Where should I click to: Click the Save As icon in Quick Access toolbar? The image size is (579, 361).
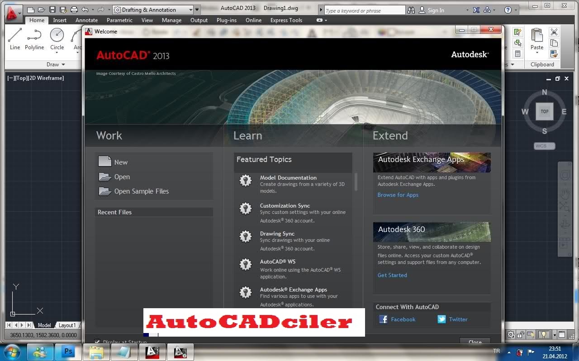pyautogui.click(x=63, y=9)
